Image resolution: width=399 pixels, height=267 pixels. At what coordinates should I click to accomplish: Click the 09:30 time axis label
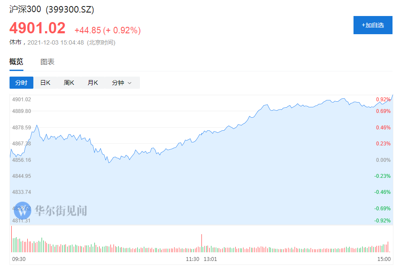19,259
